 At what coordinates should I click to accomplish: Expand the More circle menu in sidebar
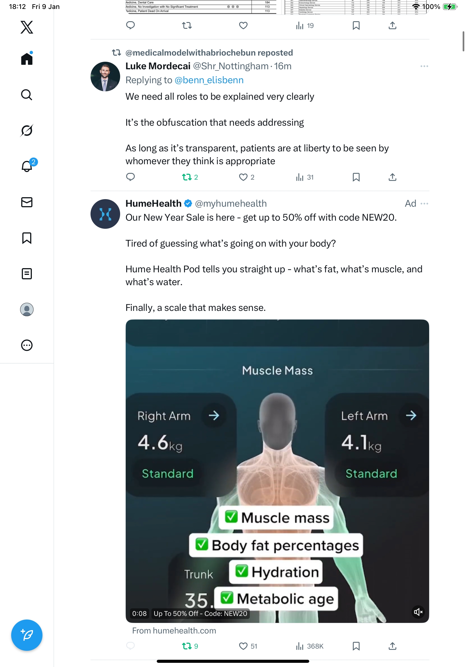[x=27, y=345]
